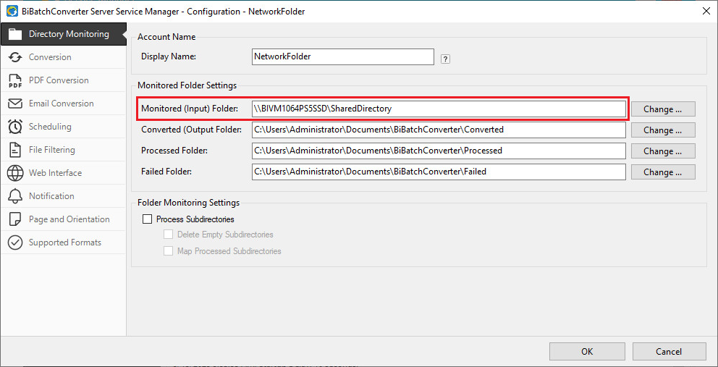This screenshot has height=367, width=718.
Task: Toggle the Delete Empty Subdirectories checkbox
Action: coord(169,235)
